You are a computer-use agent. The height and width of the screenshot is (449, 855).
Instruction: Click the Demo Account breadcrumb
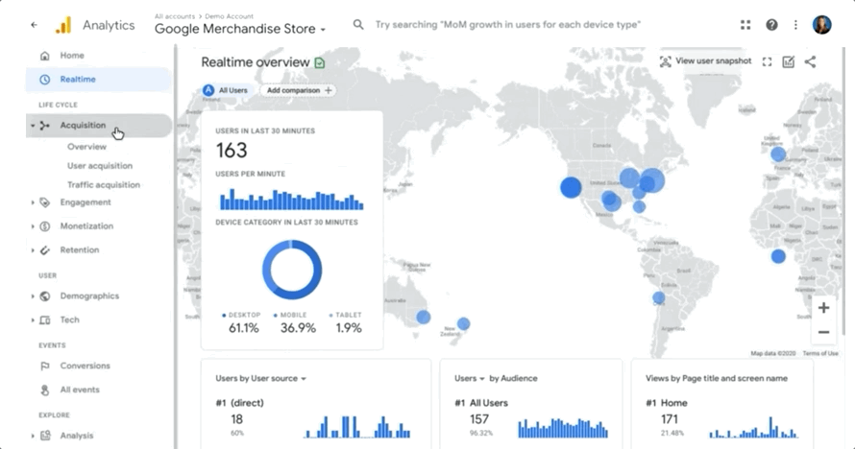[x=229, y=16]
